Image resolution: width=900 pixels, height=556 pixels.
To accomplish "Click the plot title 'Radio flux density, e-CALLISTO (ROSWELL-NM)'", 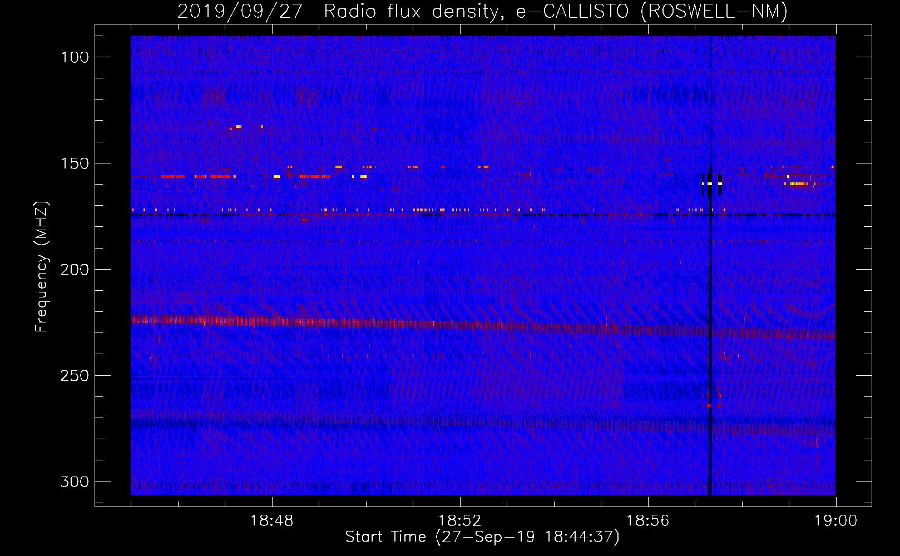I will (556, 11).
